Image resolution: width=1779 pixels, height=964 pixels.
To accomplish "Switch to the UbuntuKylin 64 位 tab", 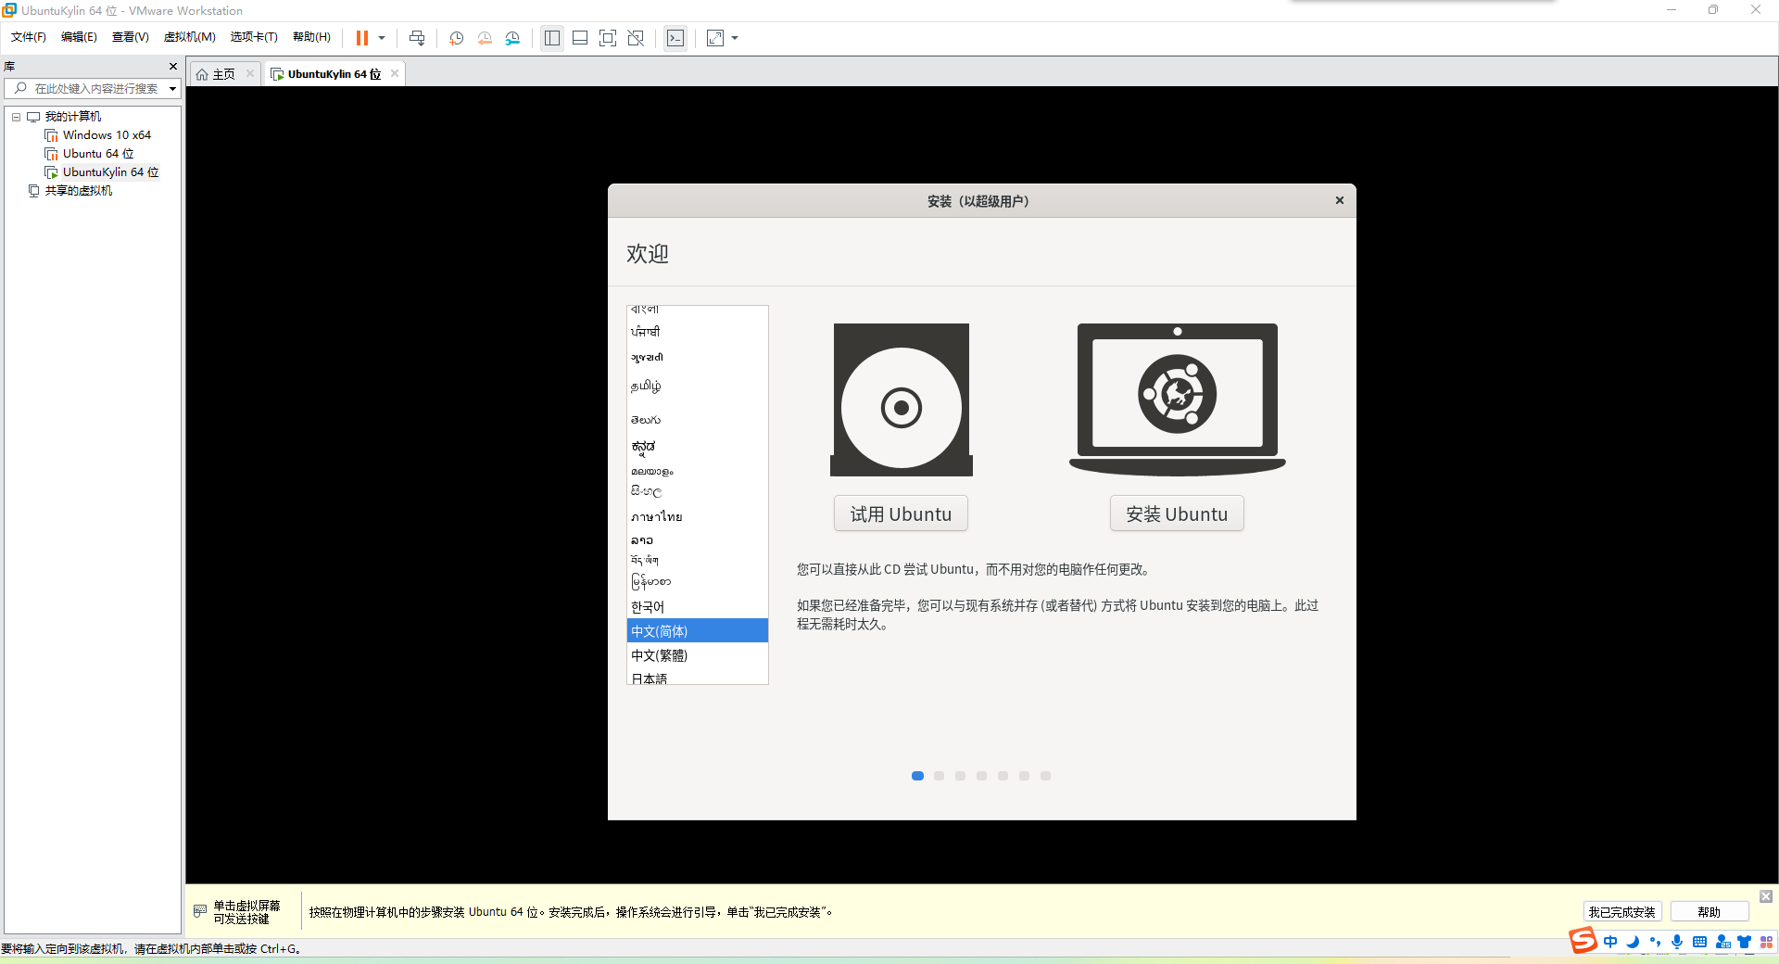I will tap(334, 74).
